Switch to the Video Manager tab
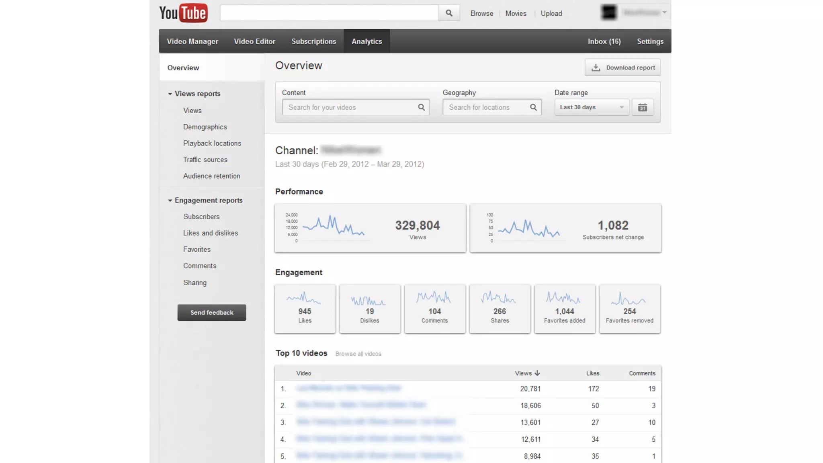Viewport: 823px width, 463px height. coord(192,41)
